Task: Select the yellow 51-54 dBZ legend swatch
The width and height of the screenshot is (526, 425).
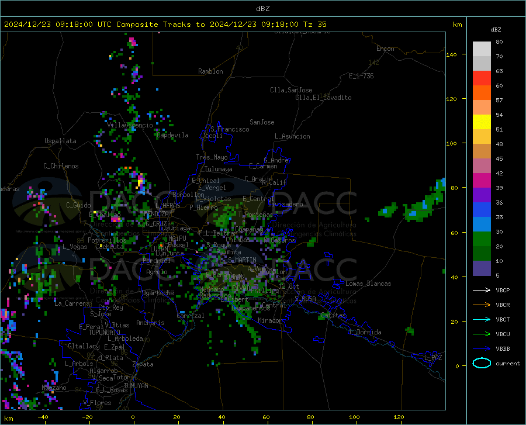Action: click(x=482, y=122)
